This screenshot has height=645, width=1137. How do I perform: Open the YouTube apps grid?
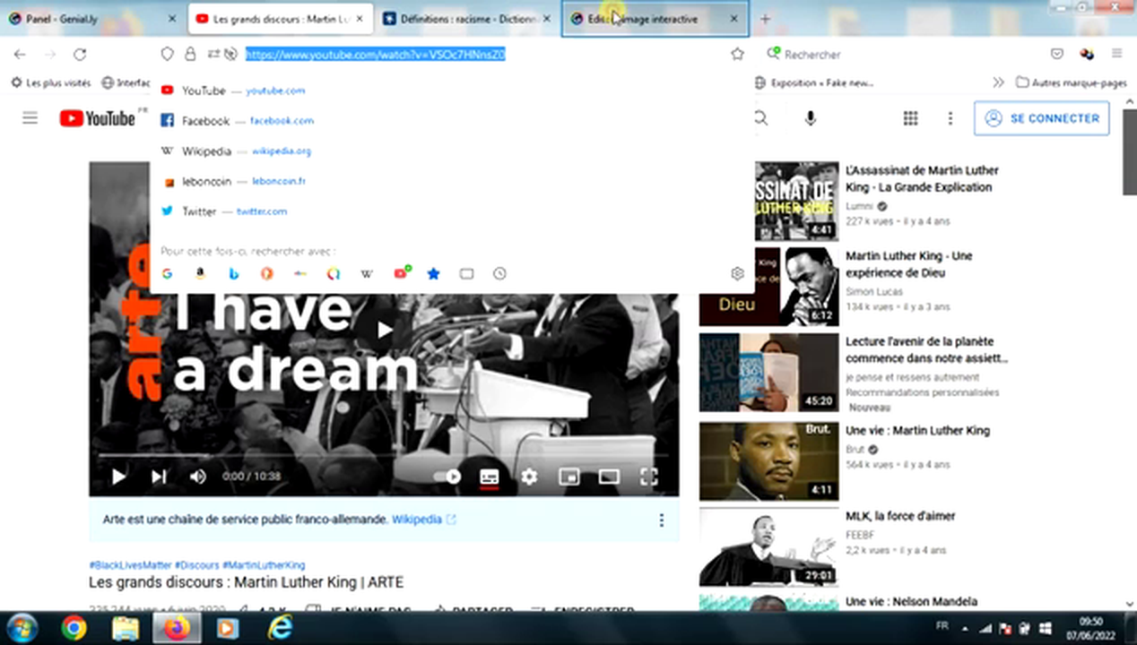(910, 118)
